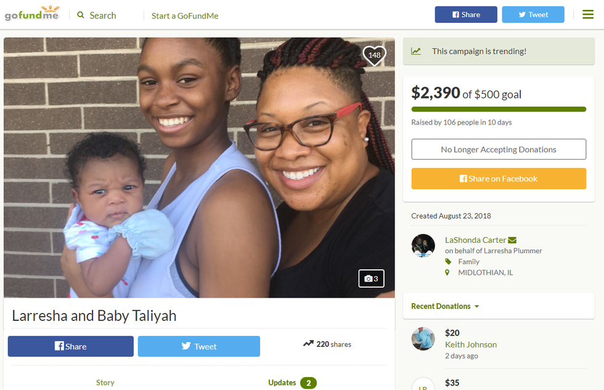The image size is (604, 390).
Task: Click the large Tweet button below the title
Action: tap(198, 346)
